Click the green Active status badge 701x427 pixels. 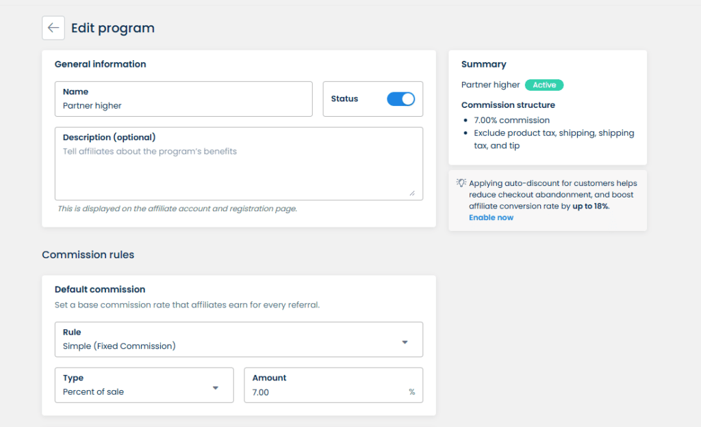(544, 85)
